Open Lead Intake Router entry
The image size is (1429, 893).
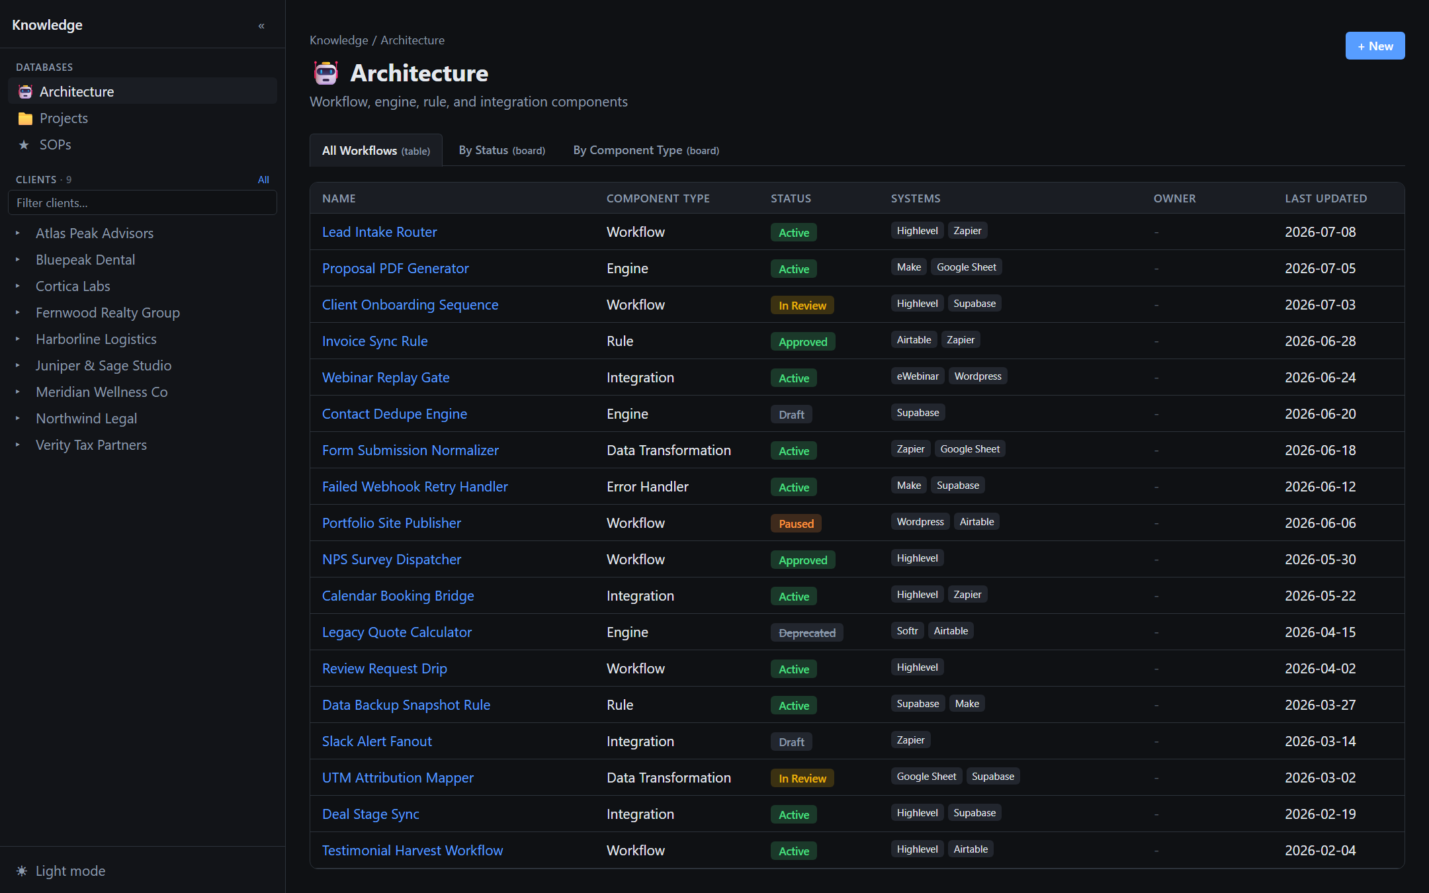pyautogui.click(x=379, y=232)
